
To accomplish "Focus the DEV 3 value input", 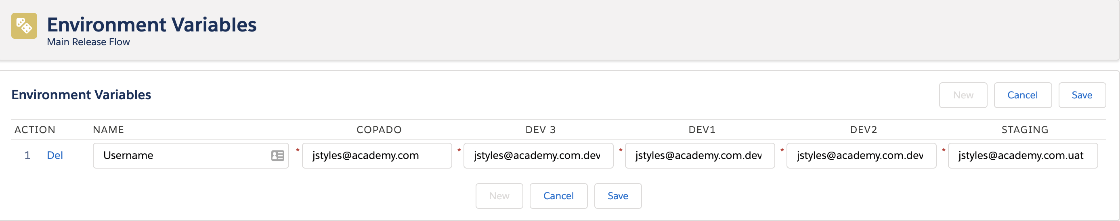I will [538, 155].
